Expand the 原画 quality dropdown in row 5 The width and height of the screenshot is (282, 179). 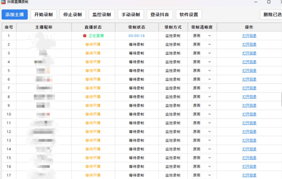(x=202, y=71)
